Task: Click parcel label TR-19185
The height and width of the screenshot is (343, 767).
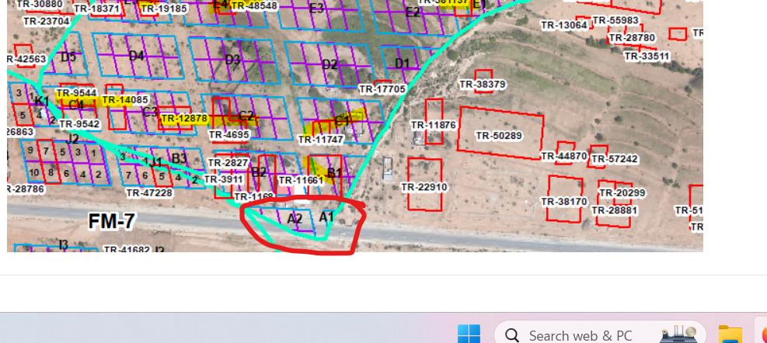Action: 165,9
